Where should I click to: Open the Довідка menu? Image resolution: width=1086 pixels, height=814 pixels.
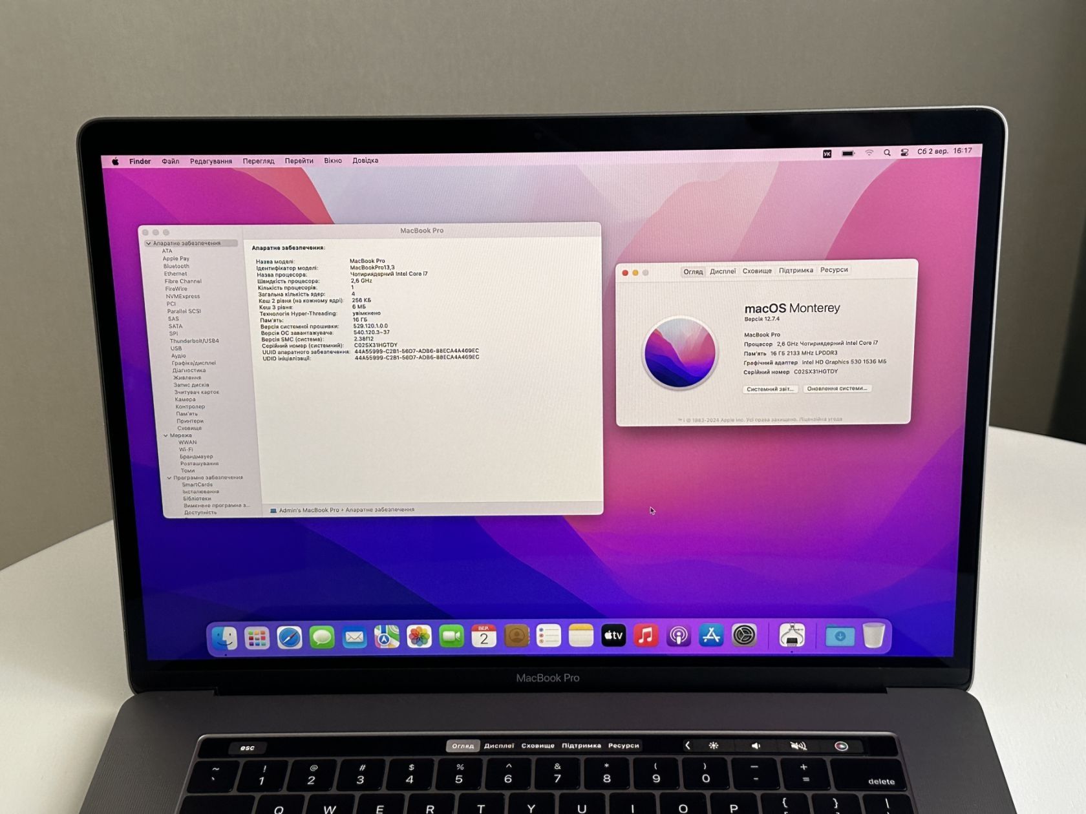365,160
